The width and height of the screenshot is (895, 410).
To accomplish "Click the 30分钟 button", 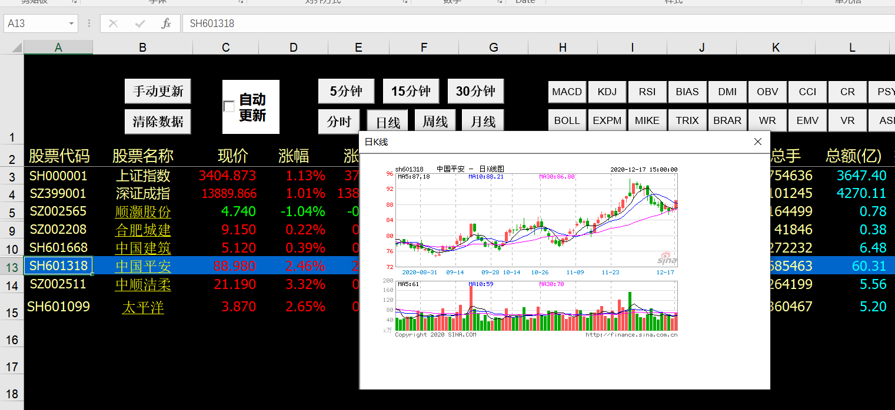I will (x=476, y=91).
